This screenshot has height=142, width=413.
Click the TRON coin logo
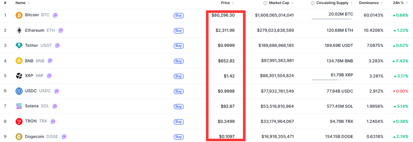click(19, 121)
